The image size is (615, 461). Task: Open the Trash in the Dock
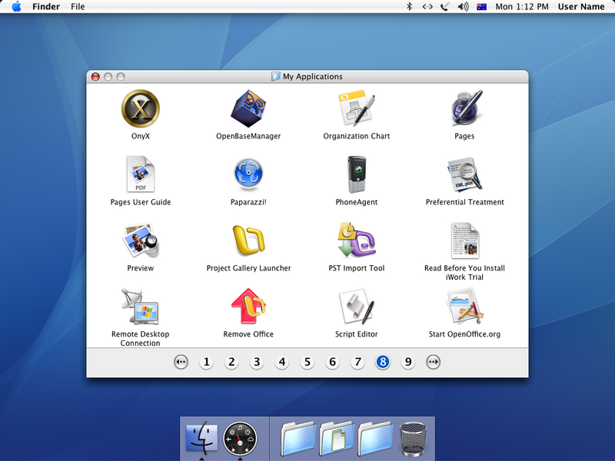pyautogui.click(x=413, y=438)
